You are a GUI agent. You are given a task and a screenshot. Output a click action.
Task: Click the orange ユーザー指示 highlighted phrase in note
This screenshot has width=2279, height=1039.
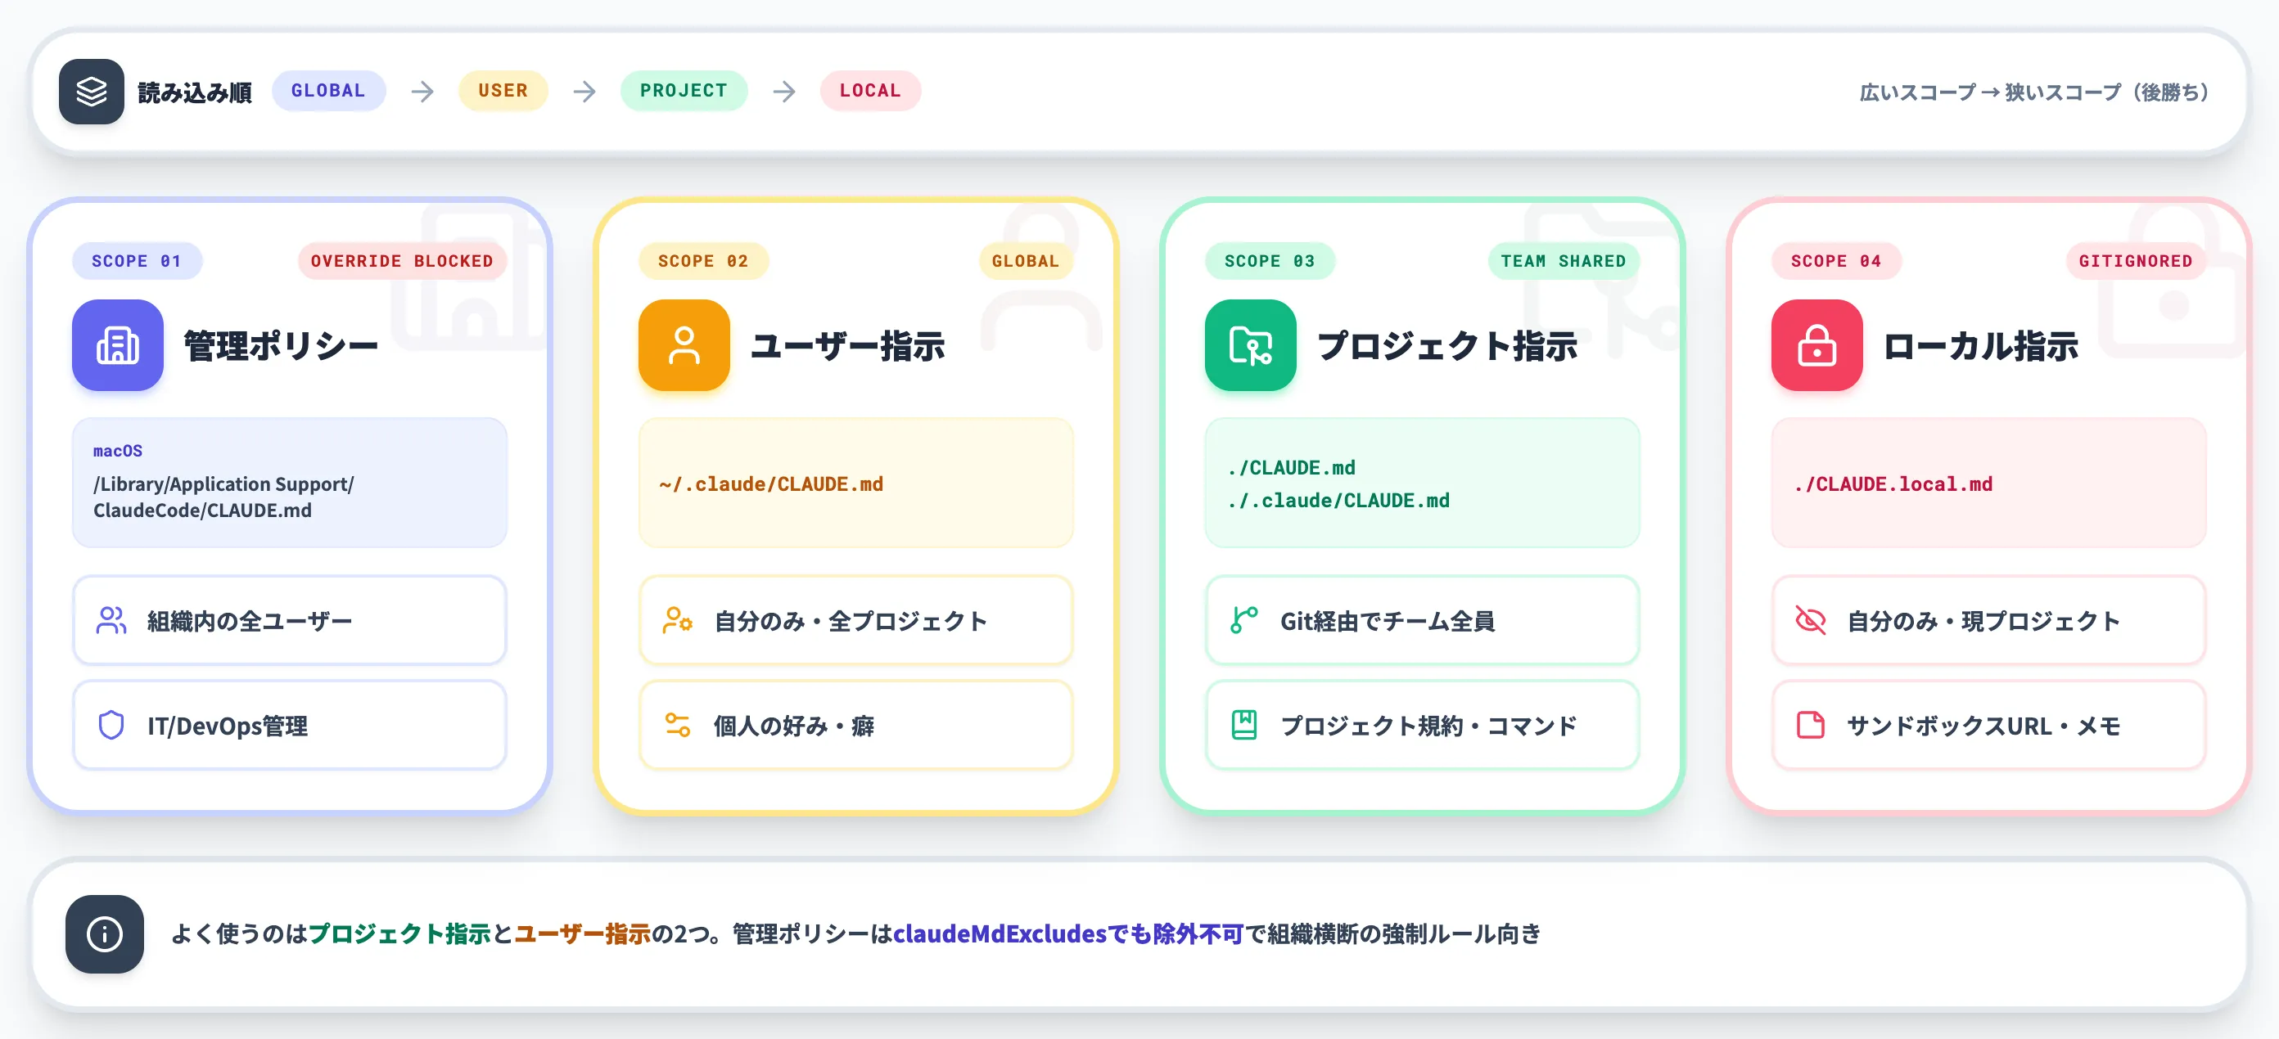coord(582,933)
